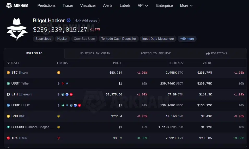Click the Ethereum chain icon in USDC row
Screen dimensions: 249x149
tap(59, 105)
